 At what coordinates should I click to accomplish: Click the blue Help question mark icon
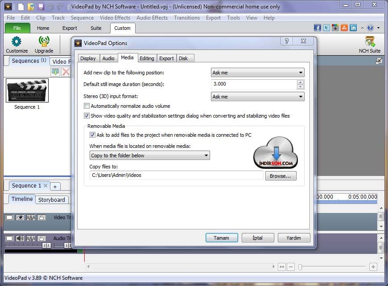[370, 28]
